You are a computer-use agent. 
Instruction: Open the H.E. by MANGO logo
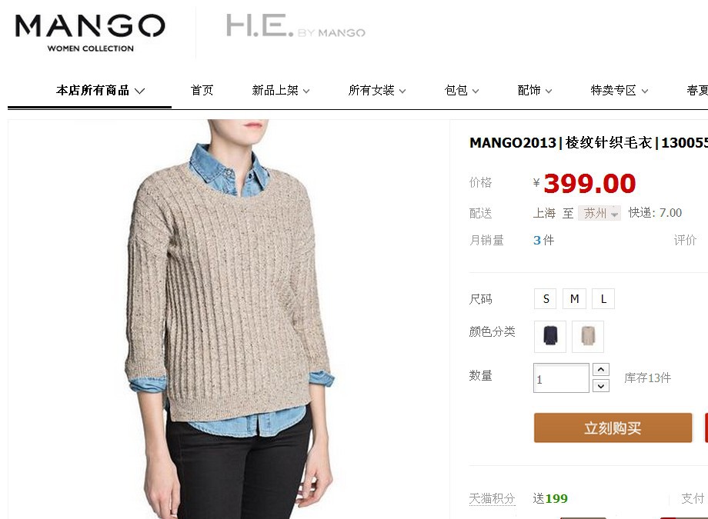point(296,25)
